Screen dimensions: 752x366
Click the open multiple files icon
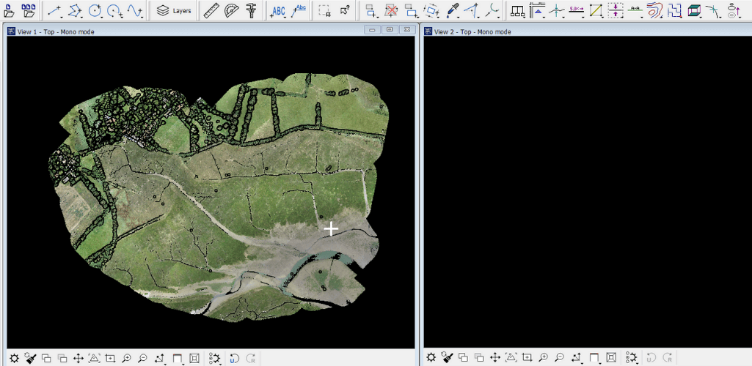click(29, 11)
